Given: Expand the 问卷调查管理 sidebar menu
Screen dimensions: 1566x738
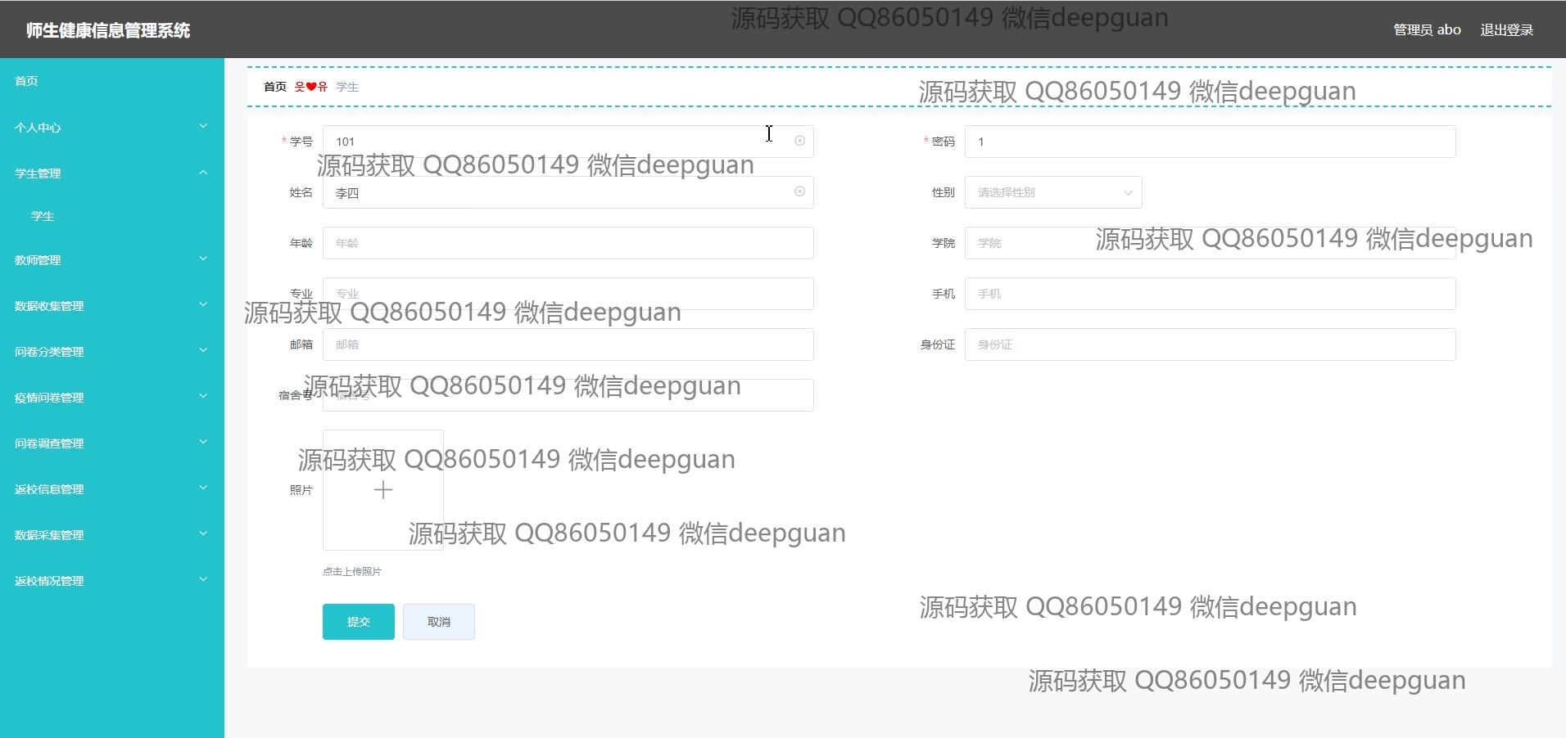Looking at the screenshot, I should pyautogui.click(x=112, y=443).
